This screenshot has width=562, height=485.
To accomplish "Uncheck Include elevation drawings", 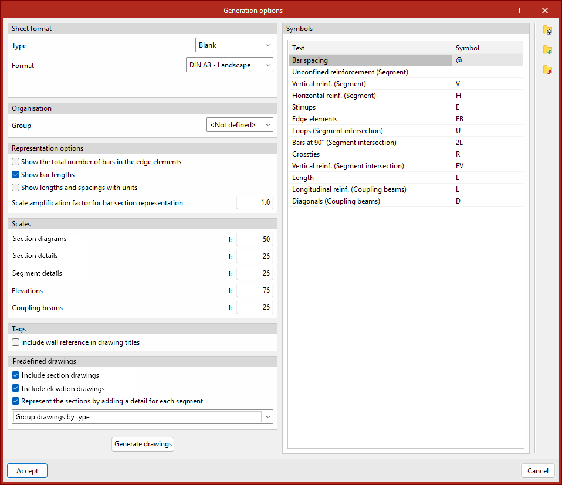I will point(15,388).
